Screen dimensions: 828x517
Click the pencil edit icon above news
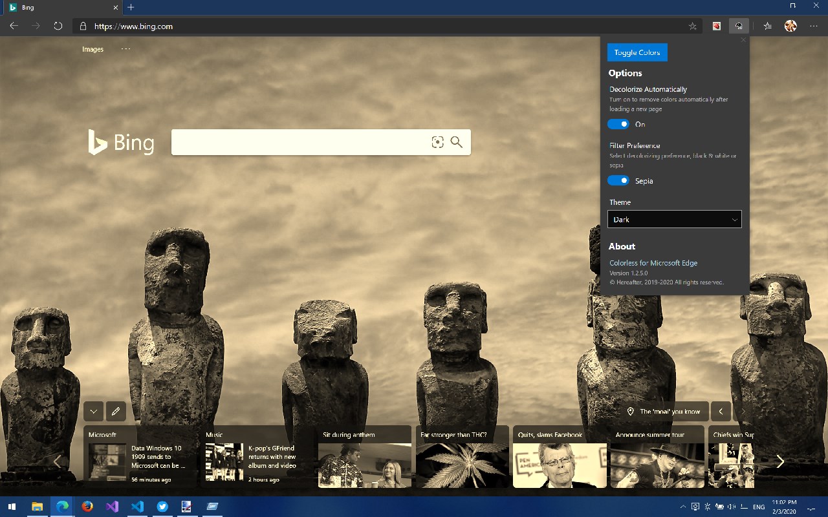pos(116,411)
